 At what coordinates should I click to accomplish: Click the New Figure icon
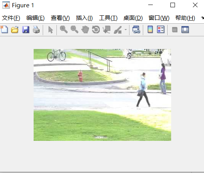click(4, 29)
